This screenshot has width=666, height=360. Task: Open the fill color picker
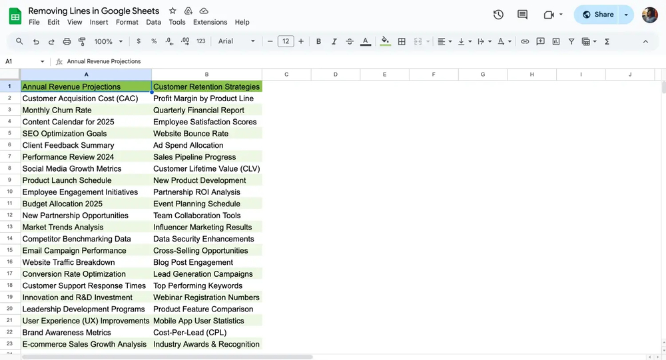385,41
